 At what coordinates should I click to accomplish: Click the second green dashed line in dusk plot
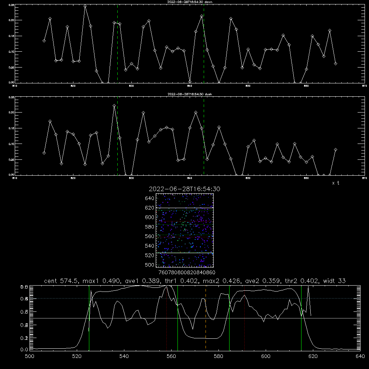[204, 136]
